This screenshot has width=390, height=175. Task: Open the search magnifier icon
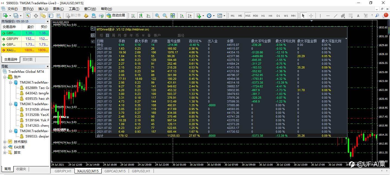(x=377, y=16)
